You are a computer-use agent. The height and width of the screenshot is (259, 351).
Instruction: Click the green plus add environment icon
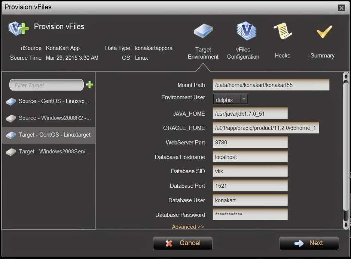pos(89,85)
